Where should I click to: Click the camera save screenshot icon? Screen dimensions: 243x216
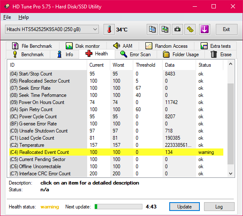tap(178, 29)
